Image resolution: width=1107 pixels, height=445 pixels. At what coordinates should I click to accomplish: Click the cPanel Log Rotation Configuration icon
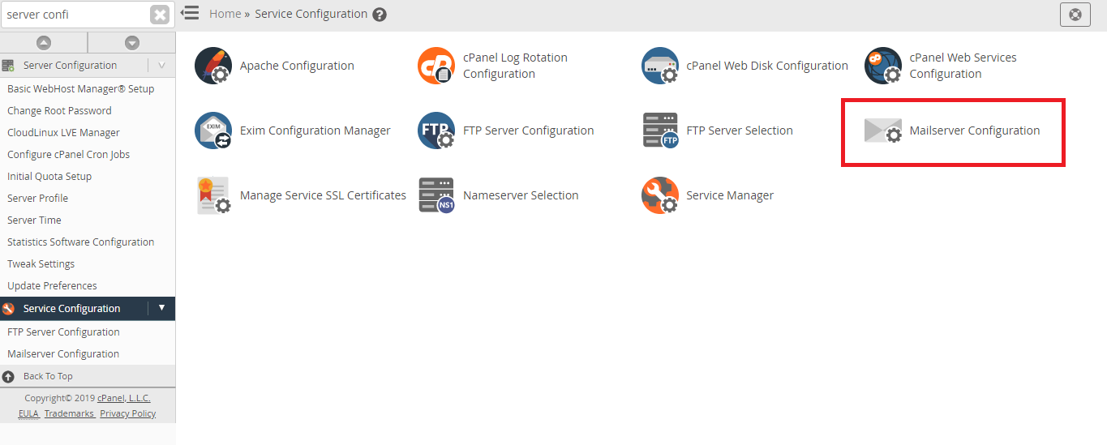click(436, 66)
